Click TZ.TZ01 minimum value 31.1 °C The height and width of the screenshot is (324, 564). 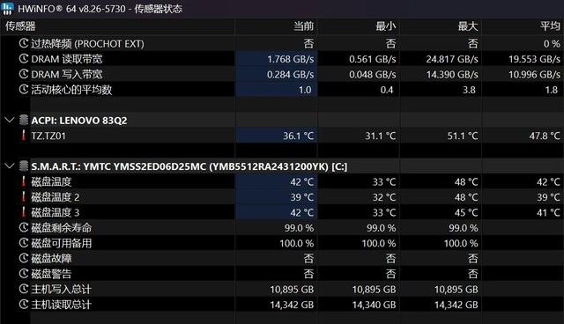(381, 136)
